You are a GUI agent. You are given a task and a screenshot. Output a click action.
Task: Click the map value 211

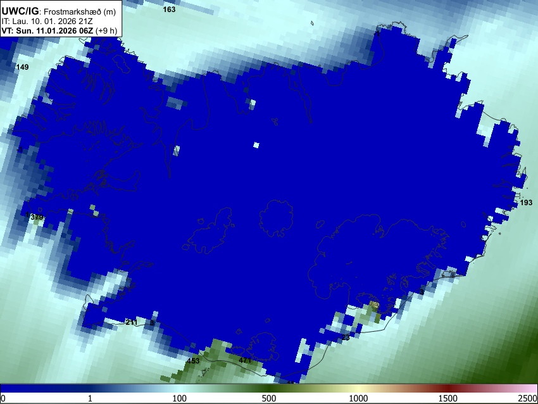coord(132,322)
